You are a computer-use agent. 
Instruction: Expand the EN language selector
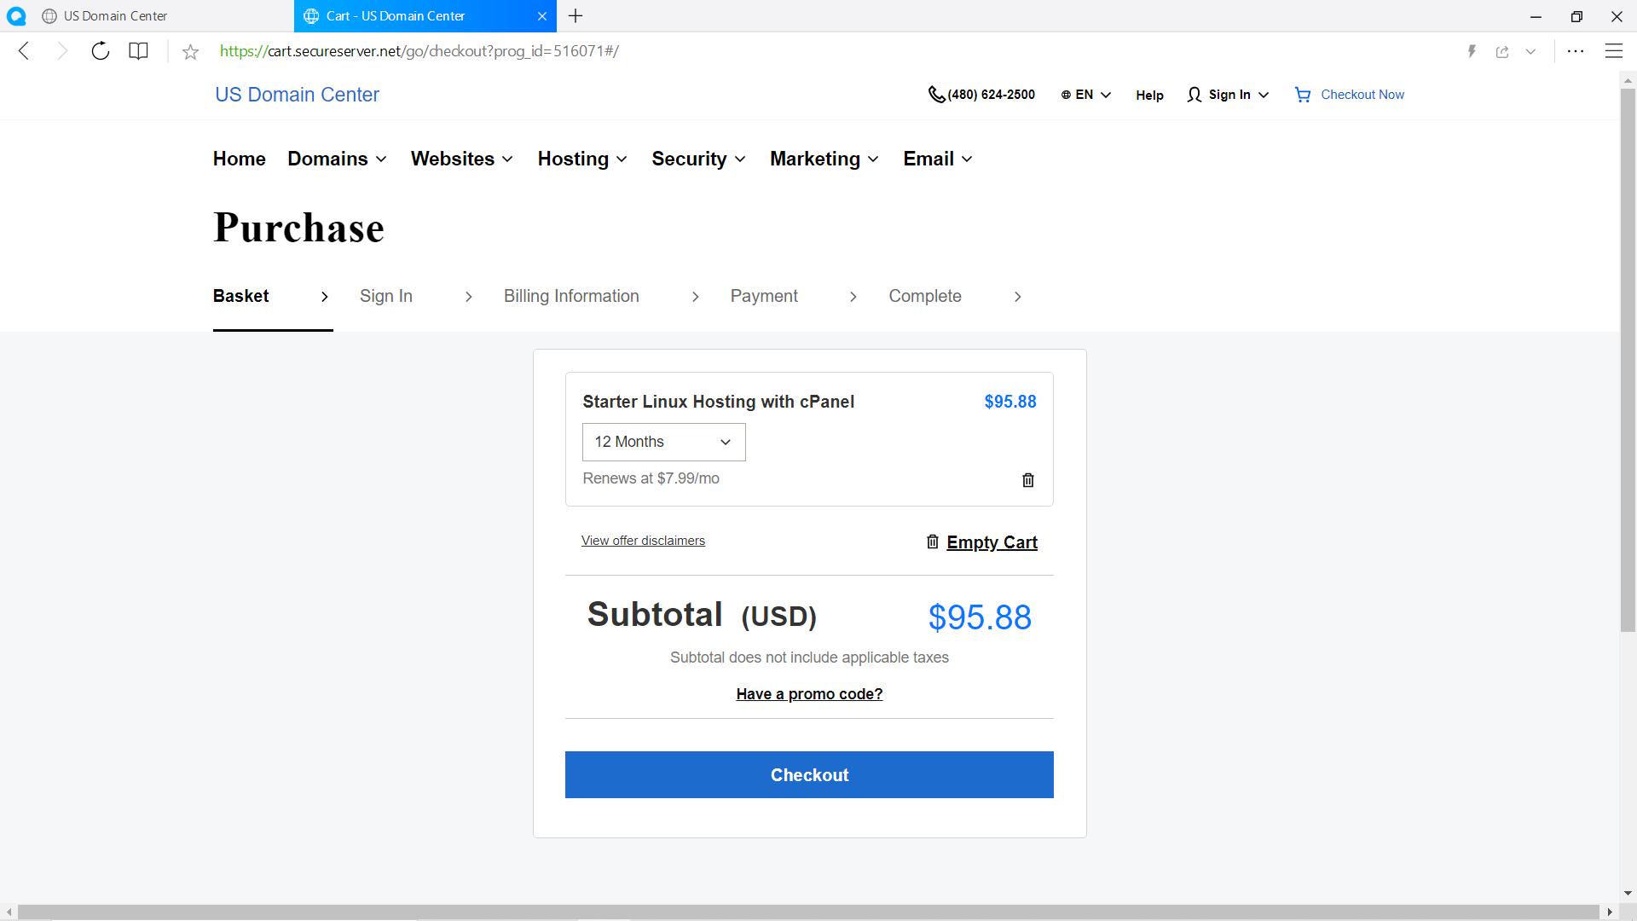pyautogui.click(x=1085, y=95)
